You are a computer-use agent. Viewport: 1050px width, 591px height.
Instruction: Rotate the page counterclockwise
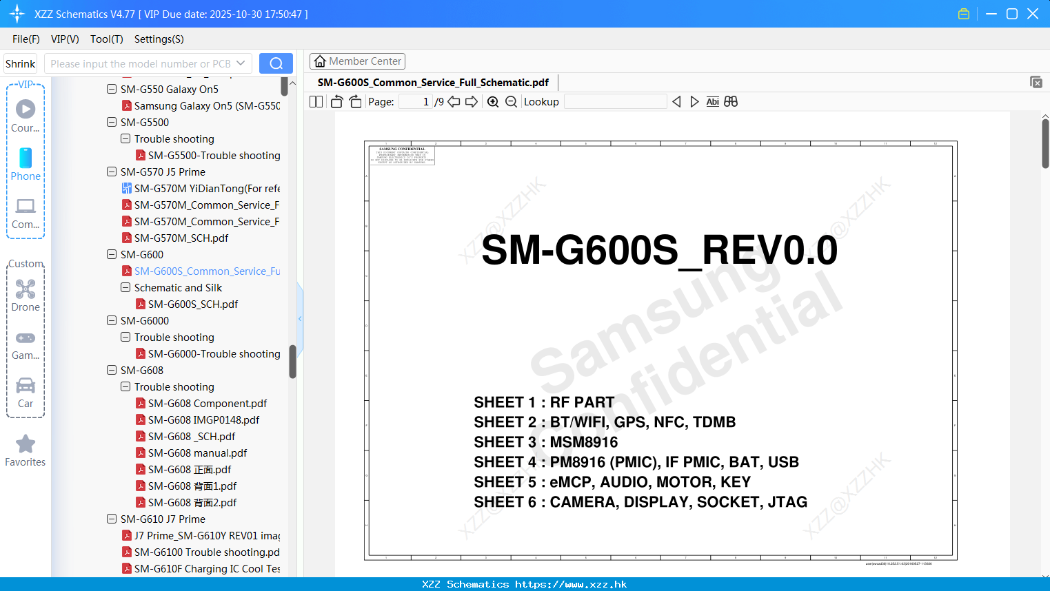pyautogui.click(x=336, y=101)
